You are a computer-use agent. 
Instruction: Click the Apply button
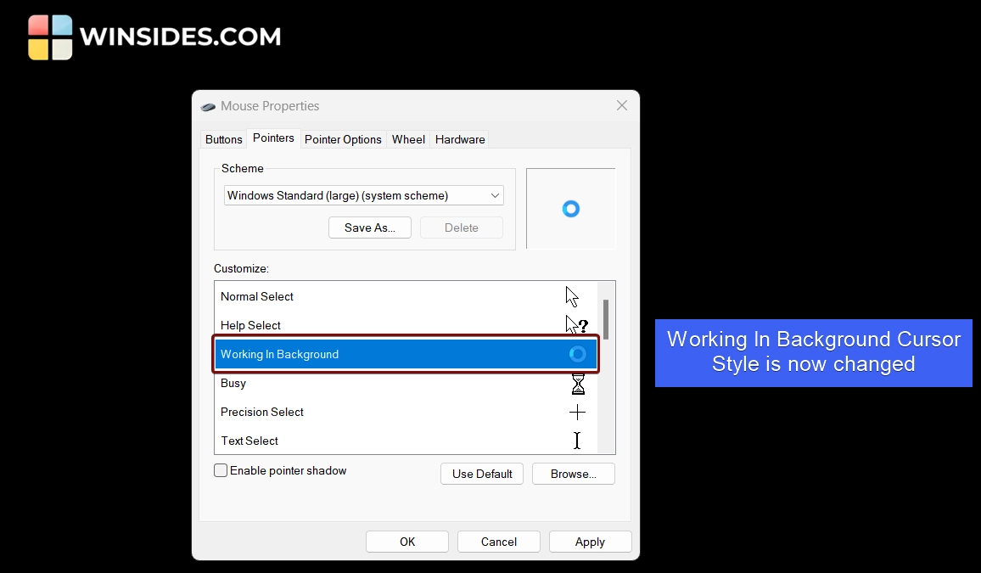pos(590,542)
